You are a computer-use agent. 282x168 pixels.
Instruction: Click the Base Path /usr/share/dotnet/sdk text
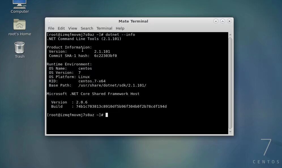pyautogui.click(x=112, y=85)
